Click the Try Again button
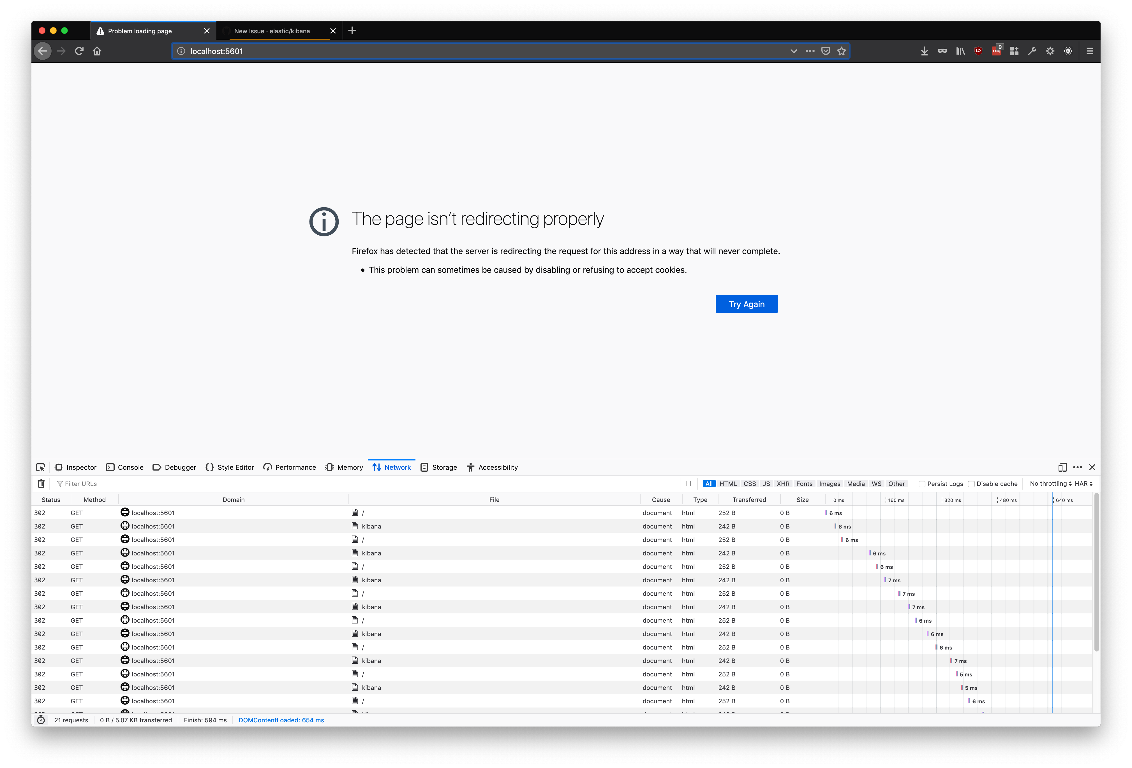 (746, 304)
